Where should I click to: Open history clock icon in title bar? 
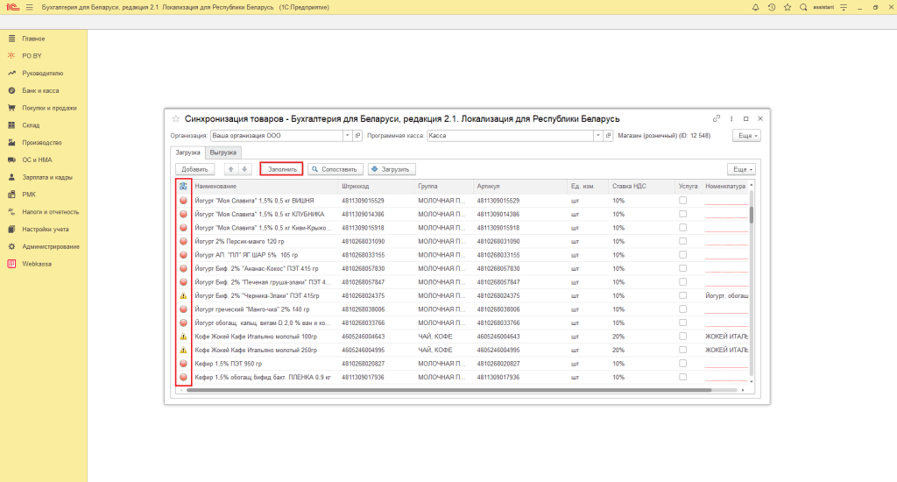[x=771, y=7]
